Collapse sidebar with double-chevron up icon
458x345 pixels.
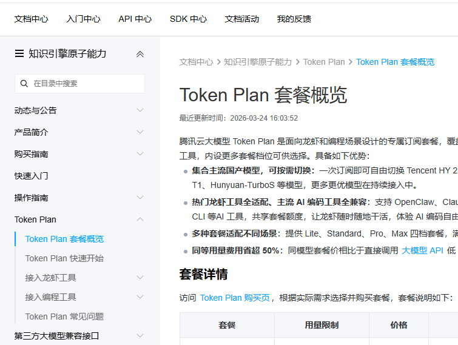tap(140, 54)
